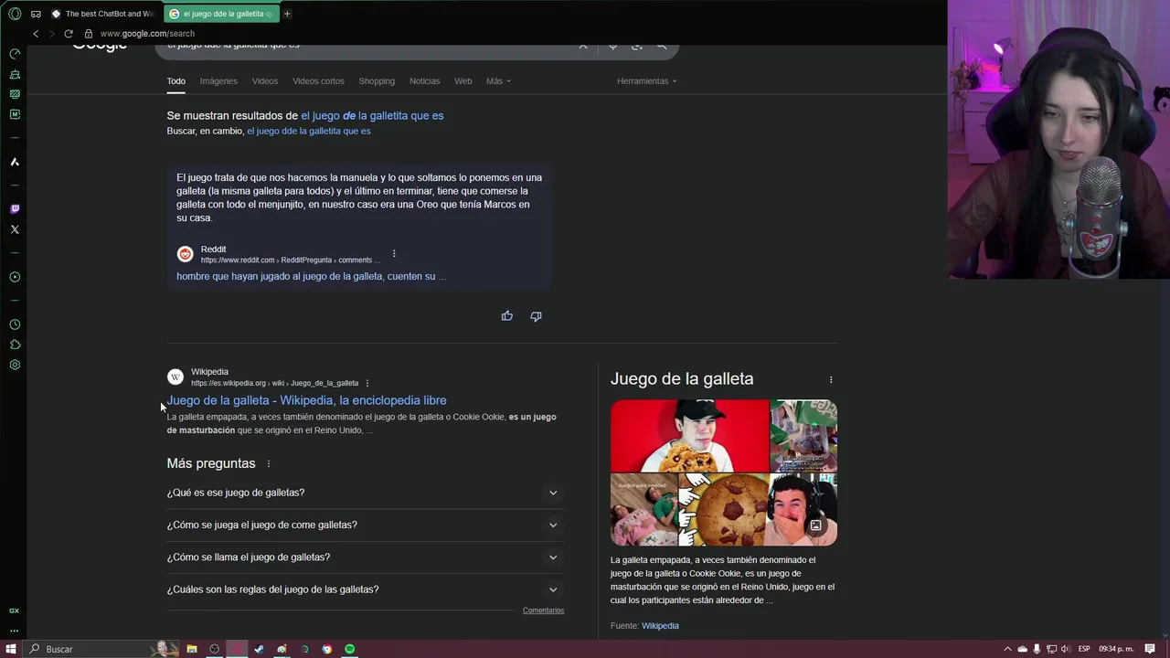Open the Aria AI icon in sidebar
Screen dimensions: 1170x658
[15, 162]
